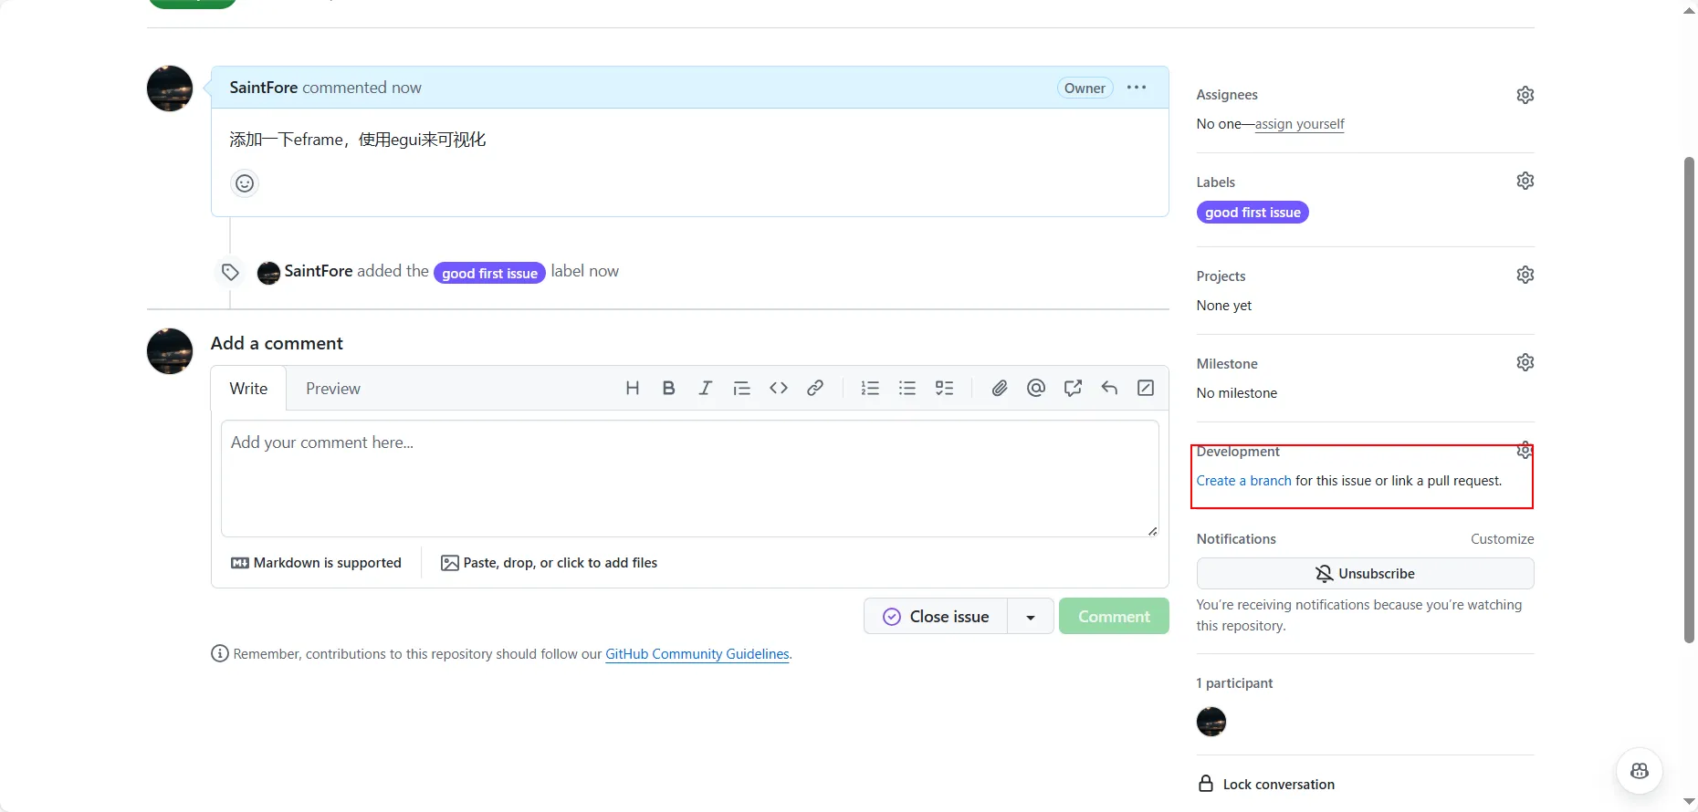Attach files using paperclip icon
Image resolution: width=1698 pixels, height=812 pixels.
click(x=1000, y=389)
